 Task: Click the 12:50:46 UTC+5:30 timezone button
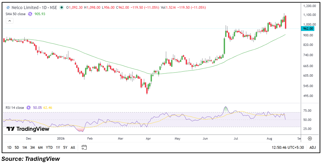point(288,147)
